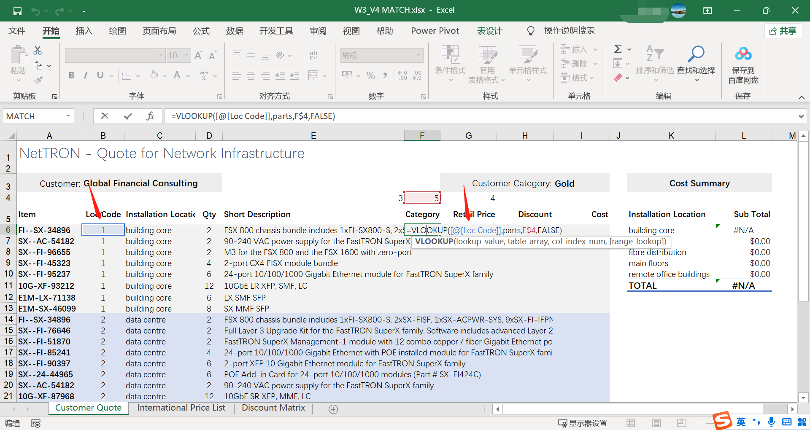Select column F header
Viewport: 810px width, 430px height.
422,135
